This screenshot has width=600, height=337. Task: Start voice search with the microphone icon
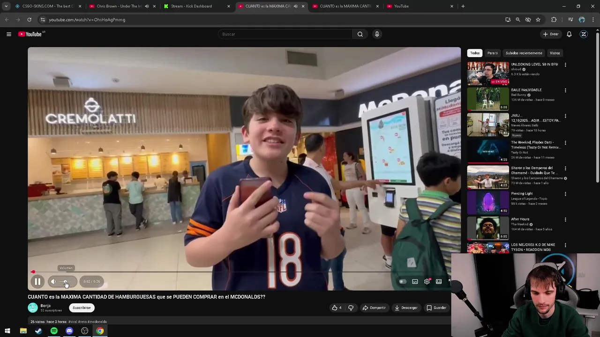pos(377,34)
